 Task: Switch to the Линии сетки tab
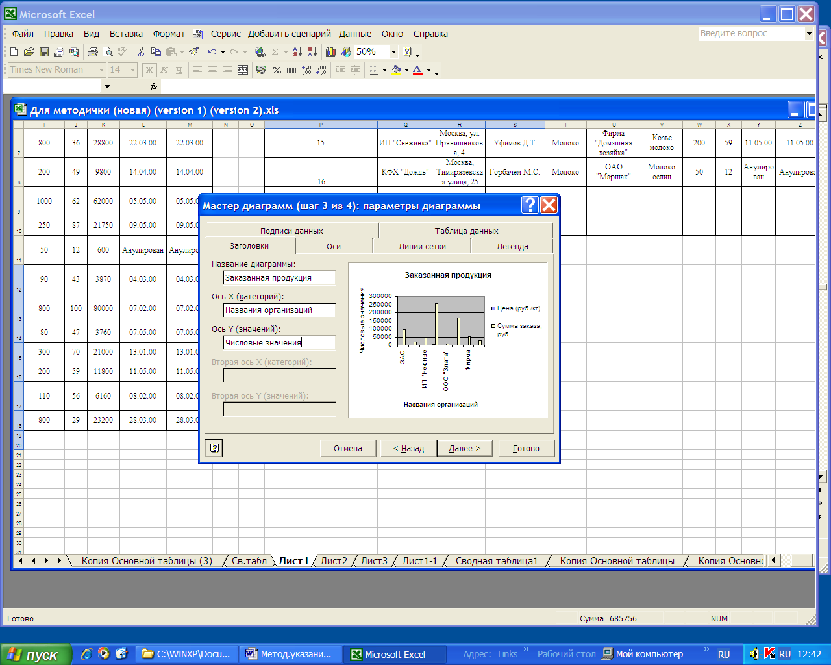pos(422,246)
